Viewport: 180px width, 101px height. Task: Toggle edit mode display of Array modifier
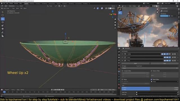[x=170, y=61]
